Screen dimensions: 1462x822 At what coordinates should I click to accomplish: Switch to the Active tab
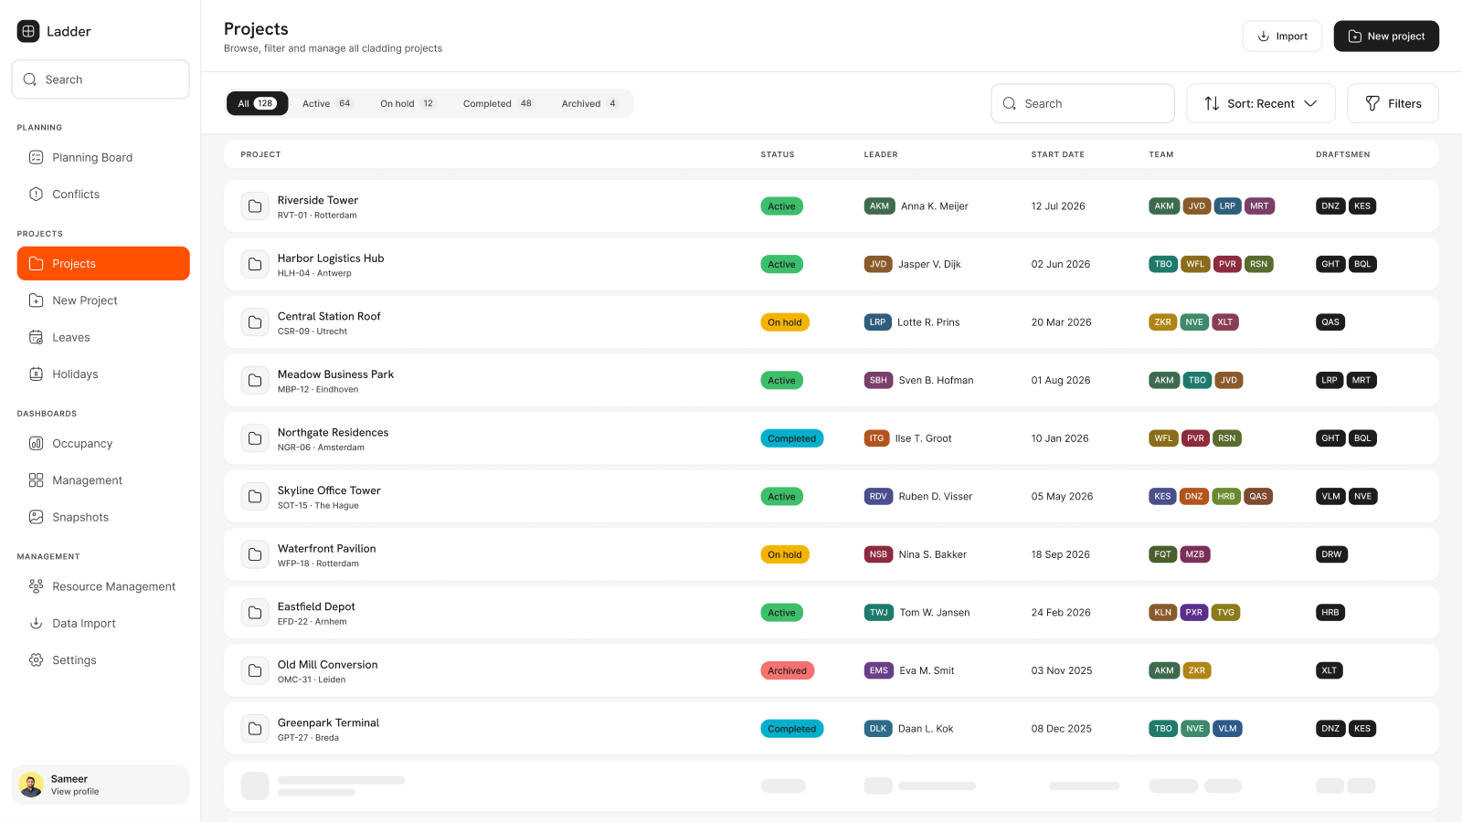pos(327,103)
